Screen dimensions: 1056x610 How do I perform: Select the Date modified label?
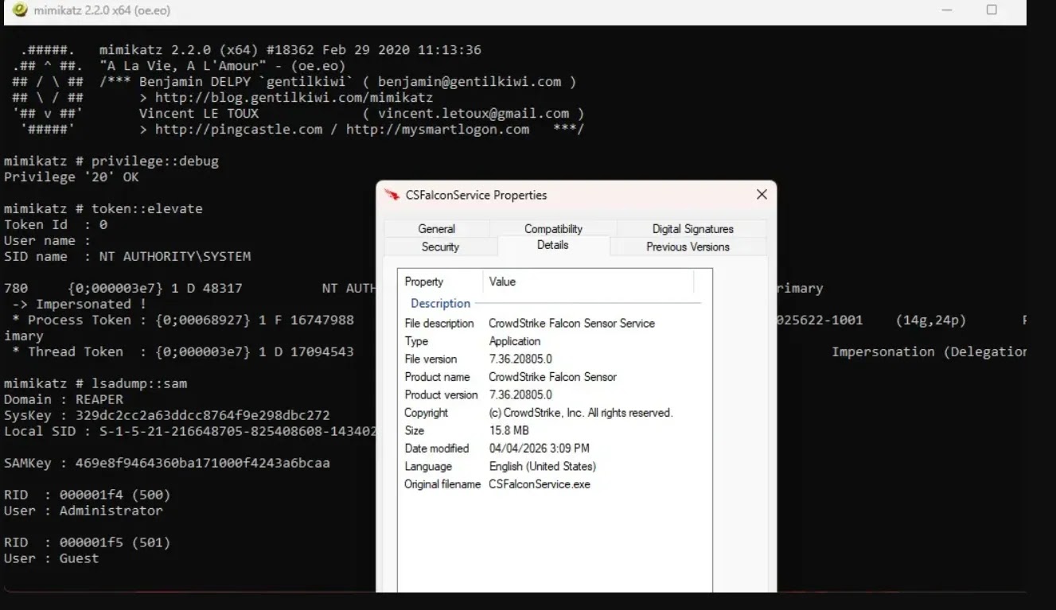437,449
